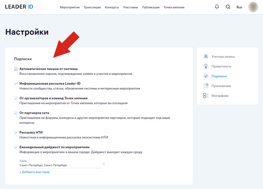The width and height of the screenshot is (263, 189).
Task: Disable Рассылка НТИ subscription
Action: point(16,133)
